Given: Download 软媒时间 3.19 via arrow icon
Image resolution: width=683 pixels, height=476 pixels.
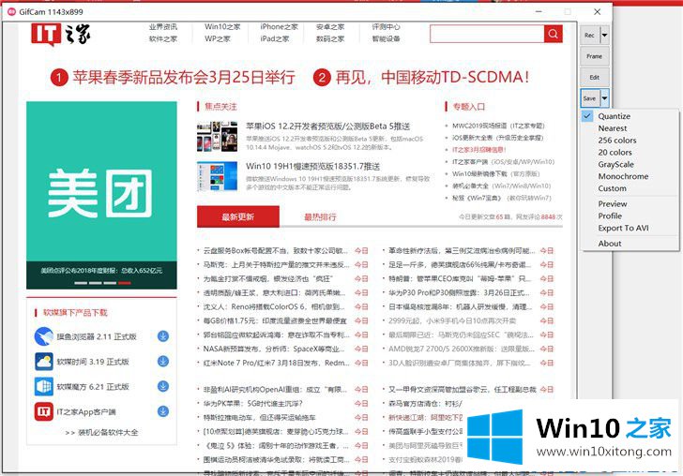Looking at the screenshot, I should (x=163, y=361).
